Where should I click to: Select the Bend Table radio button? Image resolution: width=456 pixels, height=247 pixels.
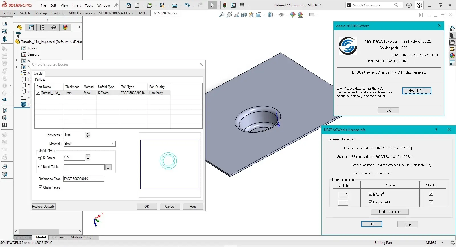tap(40, 167)
